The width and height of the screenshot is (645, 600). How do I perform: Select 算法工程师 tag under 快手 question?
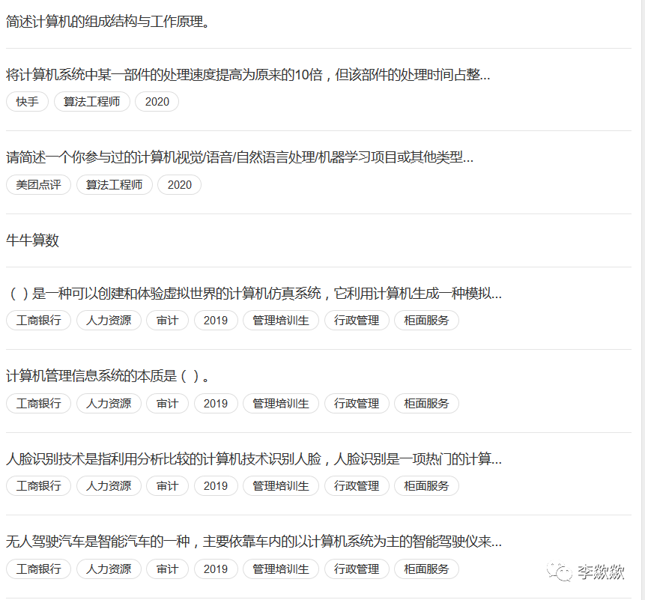point(91,102)
